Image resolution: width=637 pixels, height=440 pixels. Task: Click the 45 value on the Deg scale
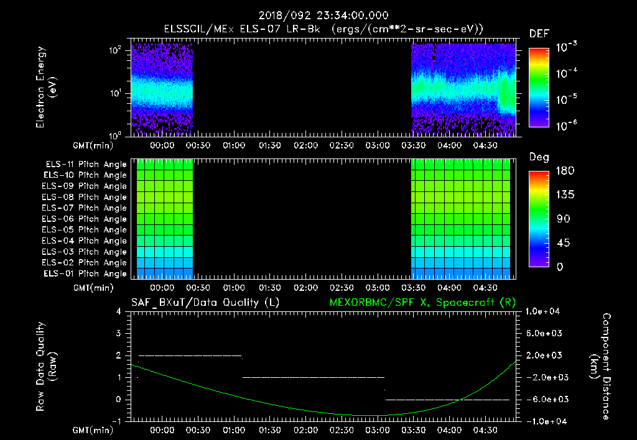pyautogui.click(x=564, y=243)
